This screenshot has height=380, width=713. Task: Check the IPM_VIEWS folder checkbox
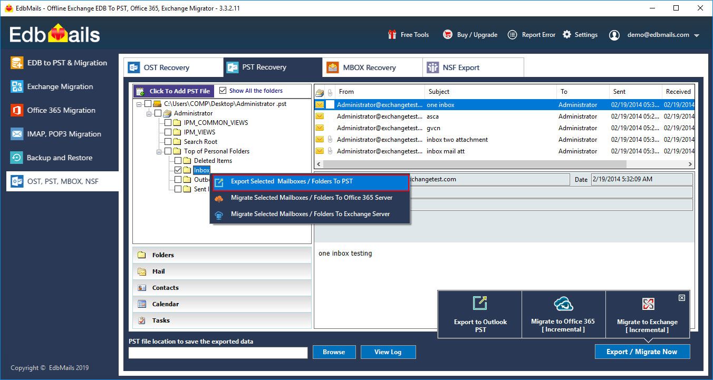[168, 132]
